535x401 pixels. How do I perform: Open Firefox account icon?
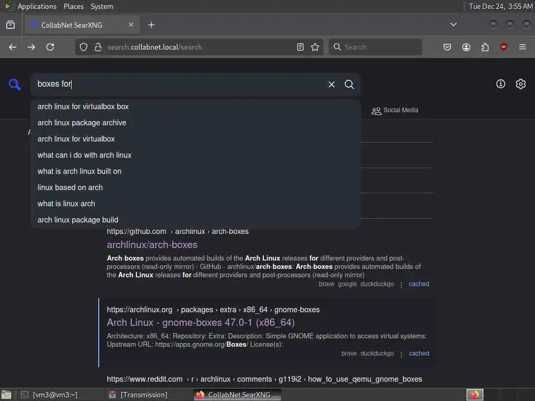click(466, 47)
